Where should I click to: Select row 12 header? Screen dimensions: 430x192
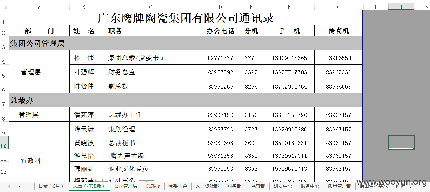(x=4, y=168)
